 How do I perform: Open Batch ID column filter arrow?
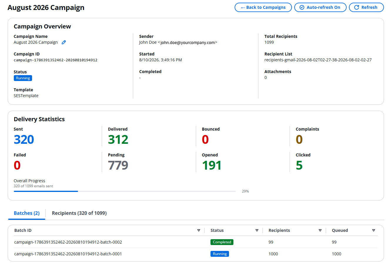pos(199,230)
